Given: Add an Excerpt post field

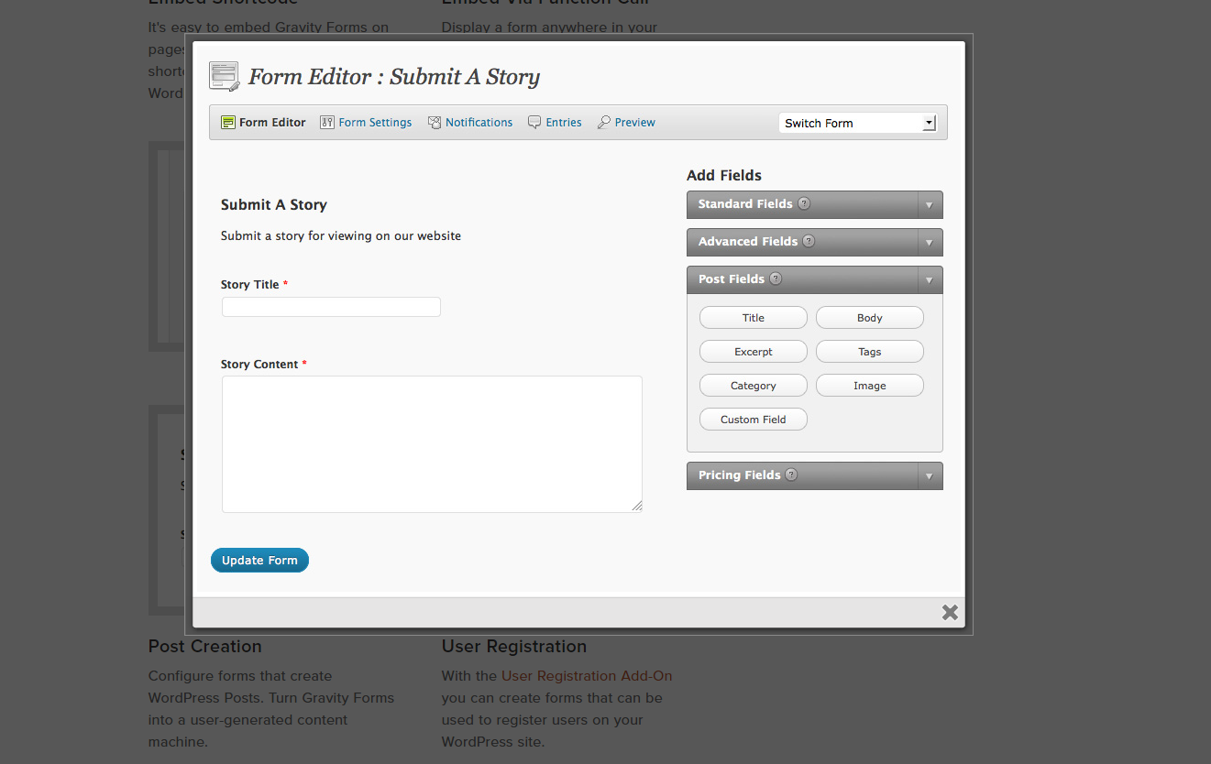Looking at the screenshot, I should 753,352.
